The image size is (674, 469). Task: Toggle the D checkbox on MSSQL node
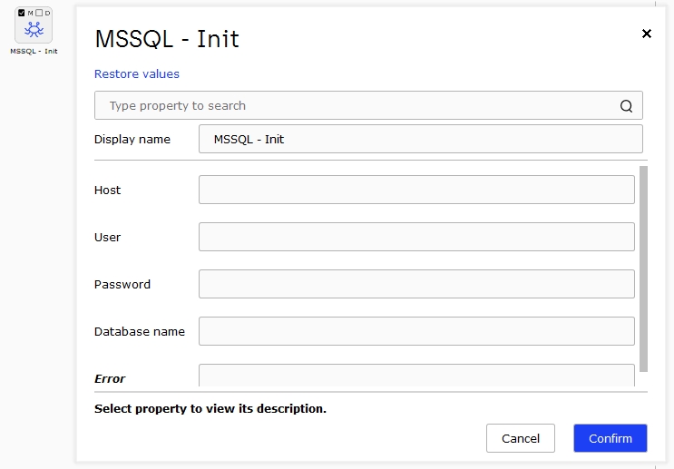[x=39, y=13]
